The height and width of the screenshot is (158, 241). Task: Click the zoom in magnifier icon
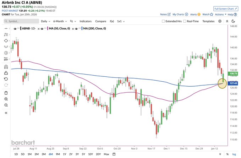[x=6, y=99]
